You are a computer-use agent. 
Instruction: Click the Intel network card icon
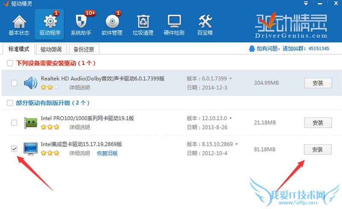(x=30, y=122)
